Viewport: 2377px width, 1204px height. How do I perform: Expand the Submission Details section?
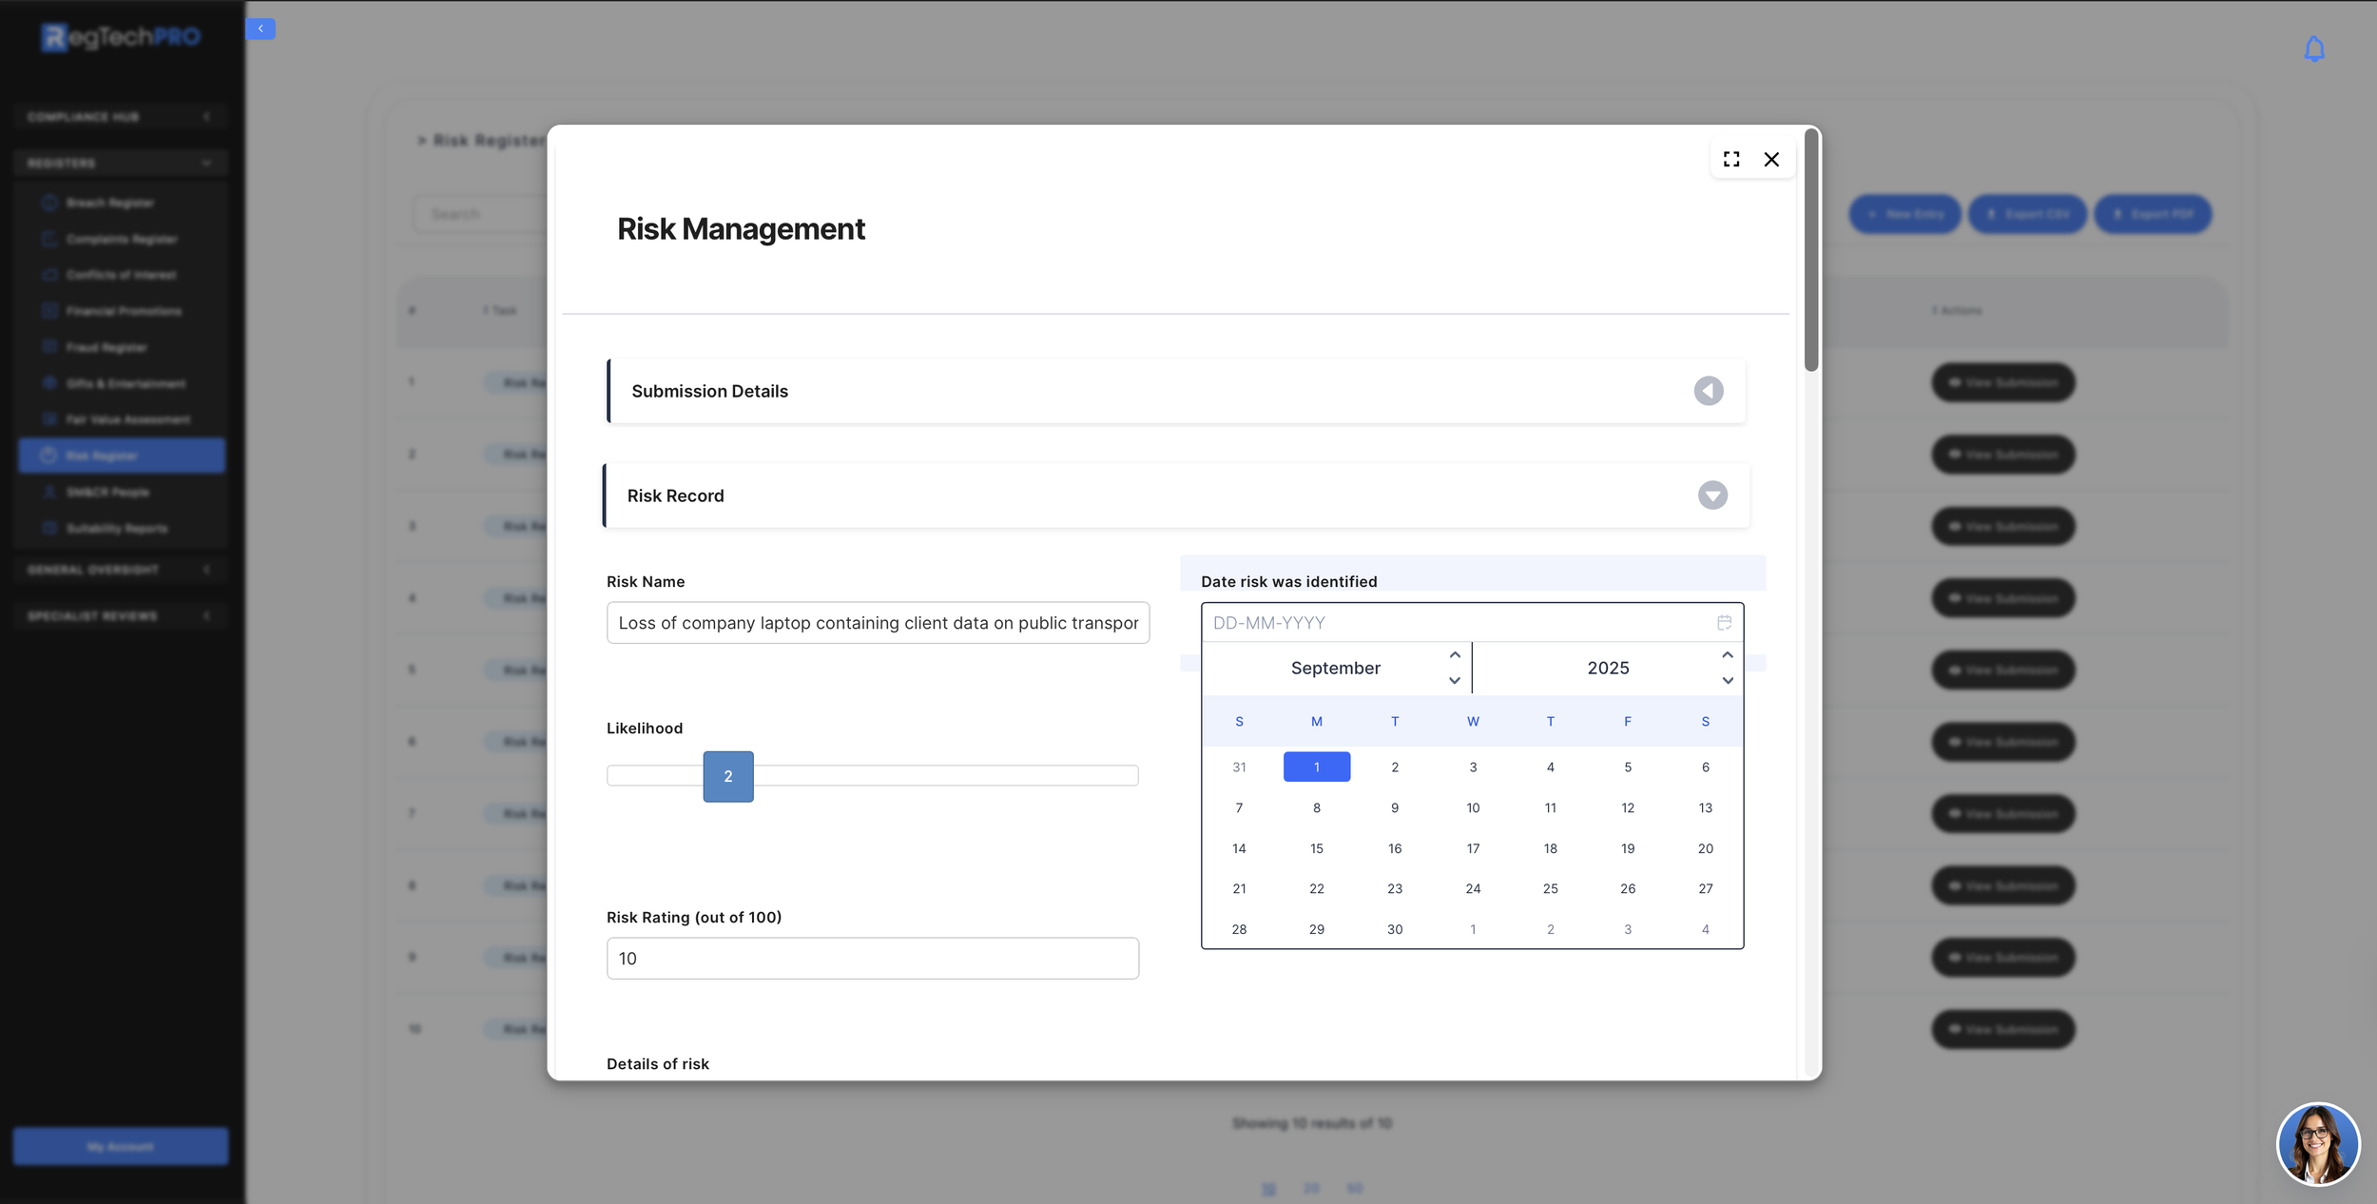tap(1708, 391)
